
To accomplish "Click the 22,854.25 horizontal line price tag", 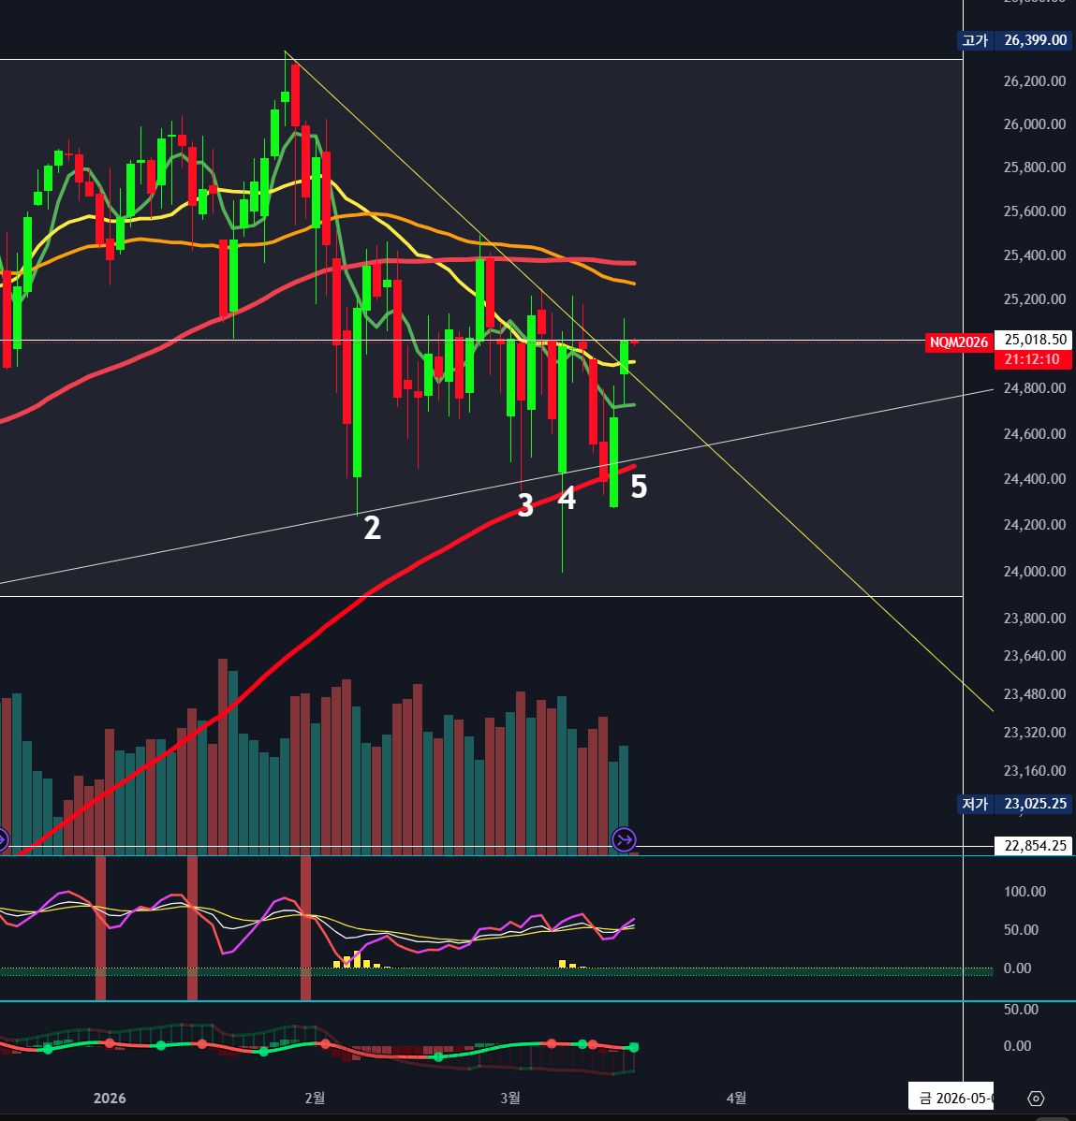I will click(x=1034, y=846).
